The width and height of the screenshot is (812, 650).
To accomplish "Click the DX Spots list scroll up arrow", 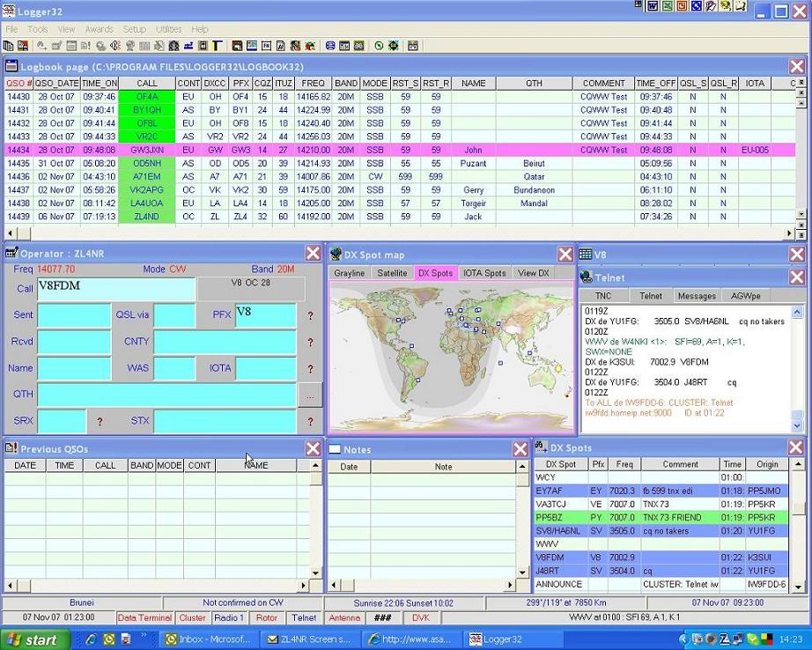I will point(798,464).
